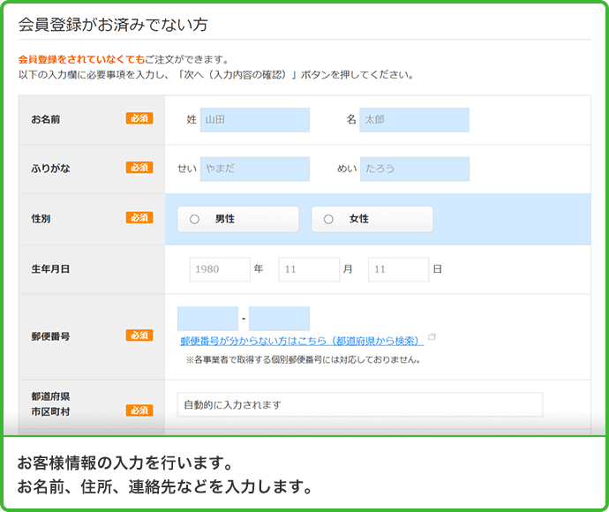Open the 郵便番号が分からない方はこちら link
This screenshot has width=609, height=512.
pos(302,341)
